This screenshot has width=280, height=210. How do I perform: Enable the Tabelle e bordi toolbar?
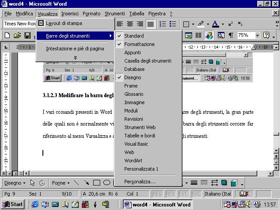[148, 136]
